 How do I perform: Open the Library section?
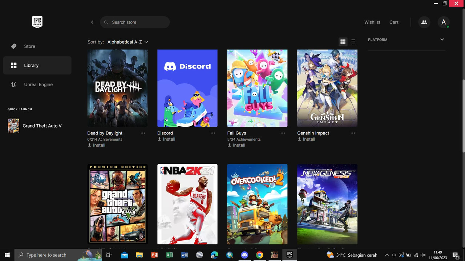coord(37,65)
